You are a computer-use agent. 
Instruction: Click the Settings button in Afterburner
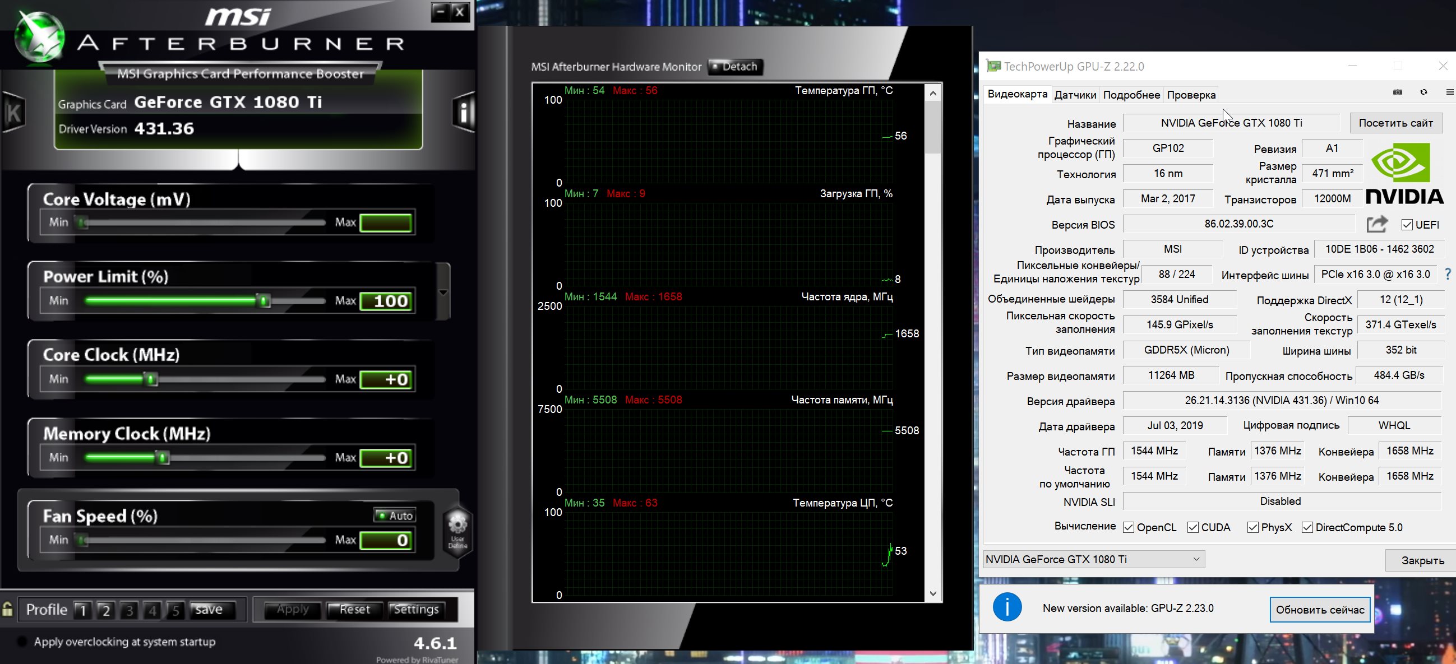(x=416, y=609)
